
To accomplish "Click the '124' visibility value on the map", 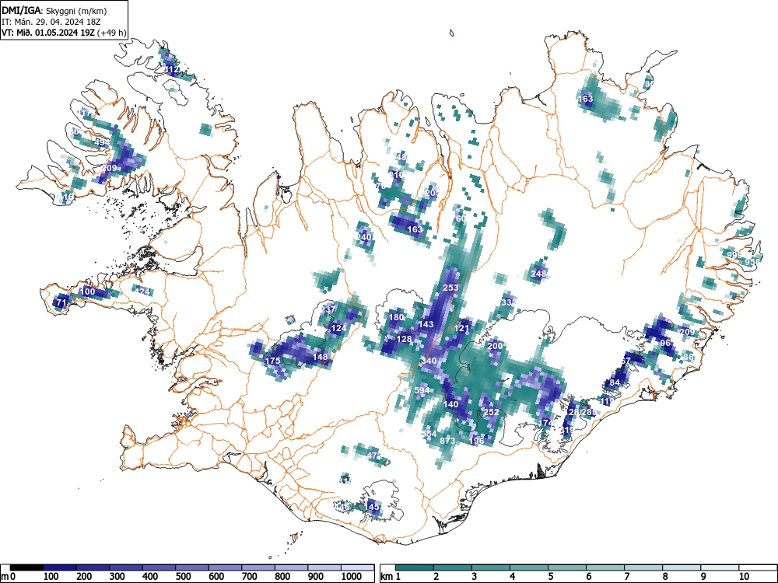I will point(338,328).
